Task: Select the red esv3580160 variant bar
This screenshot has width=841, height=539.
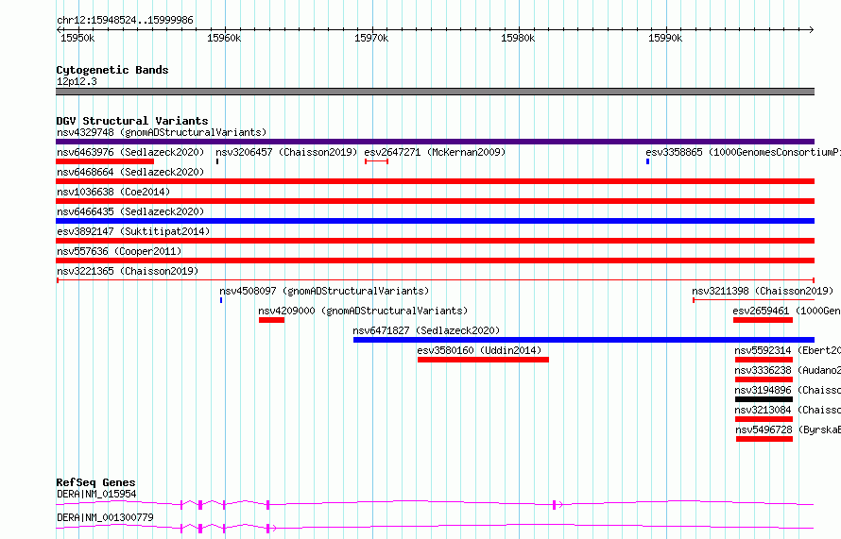Action: (483, 360)
